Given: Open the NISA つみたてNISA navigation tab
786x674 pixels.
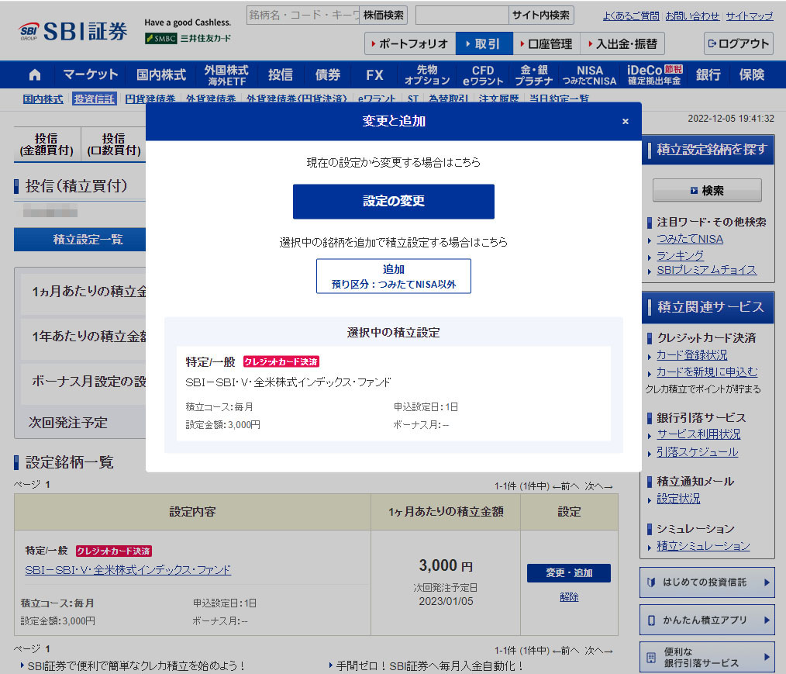Looking at the screenshot, I should (x=589, y=75).
